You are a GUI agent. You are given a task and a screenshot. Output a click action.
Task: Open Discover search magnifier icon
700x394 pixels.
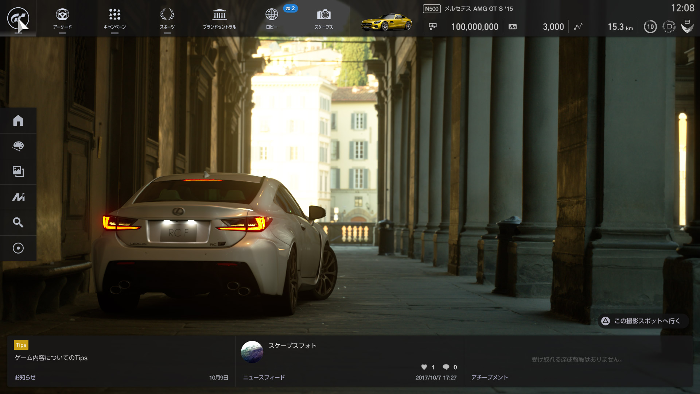tap(18, 223)
